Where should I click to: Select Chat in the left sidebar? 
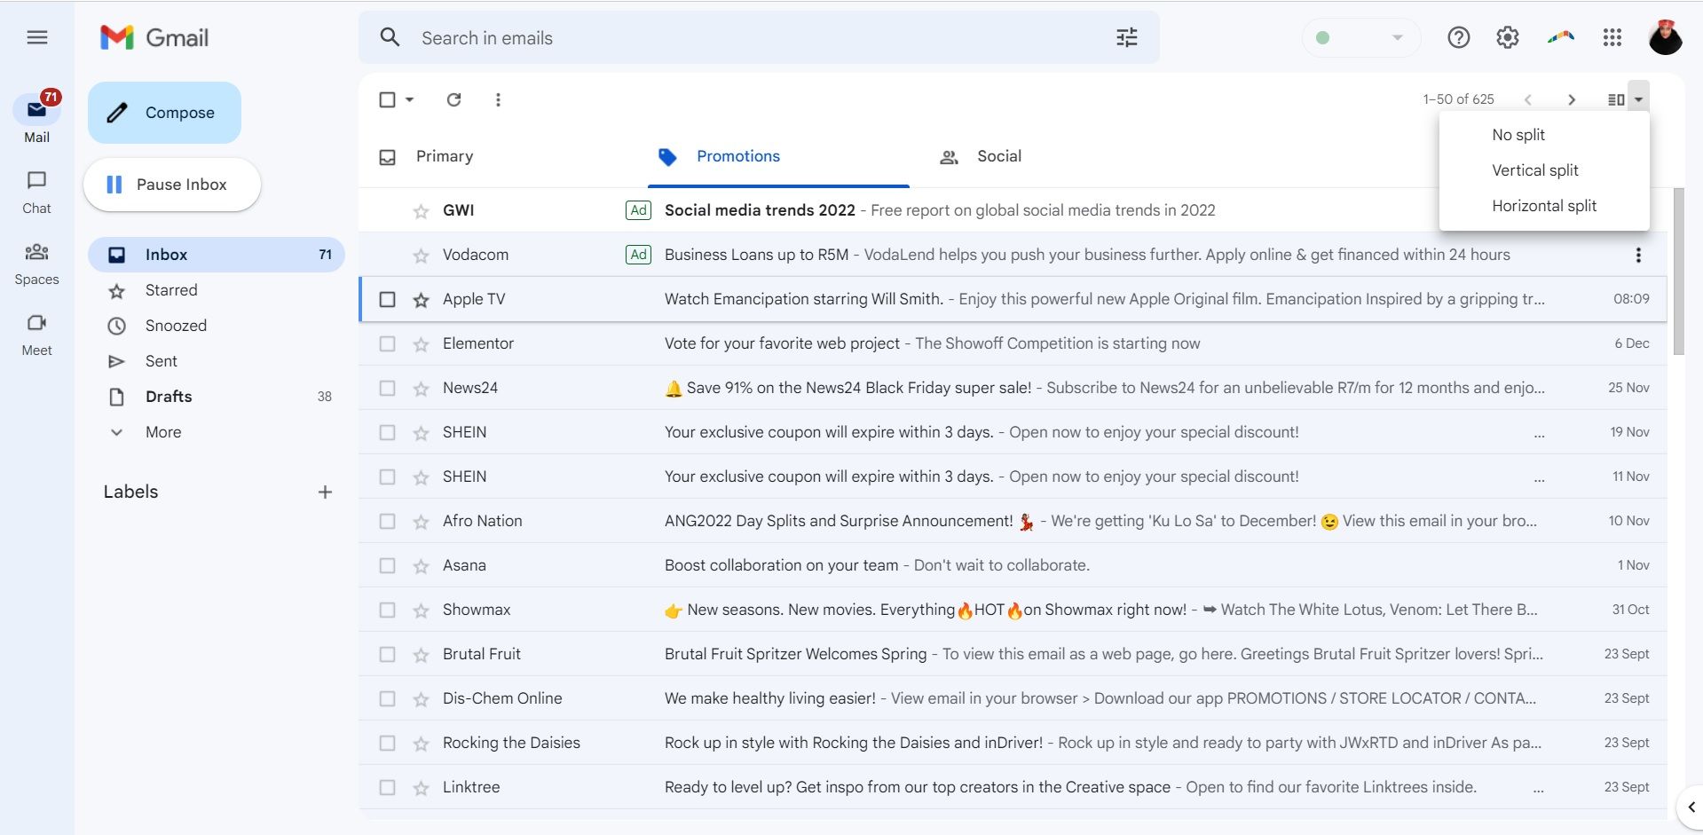(x=36, y=191)
